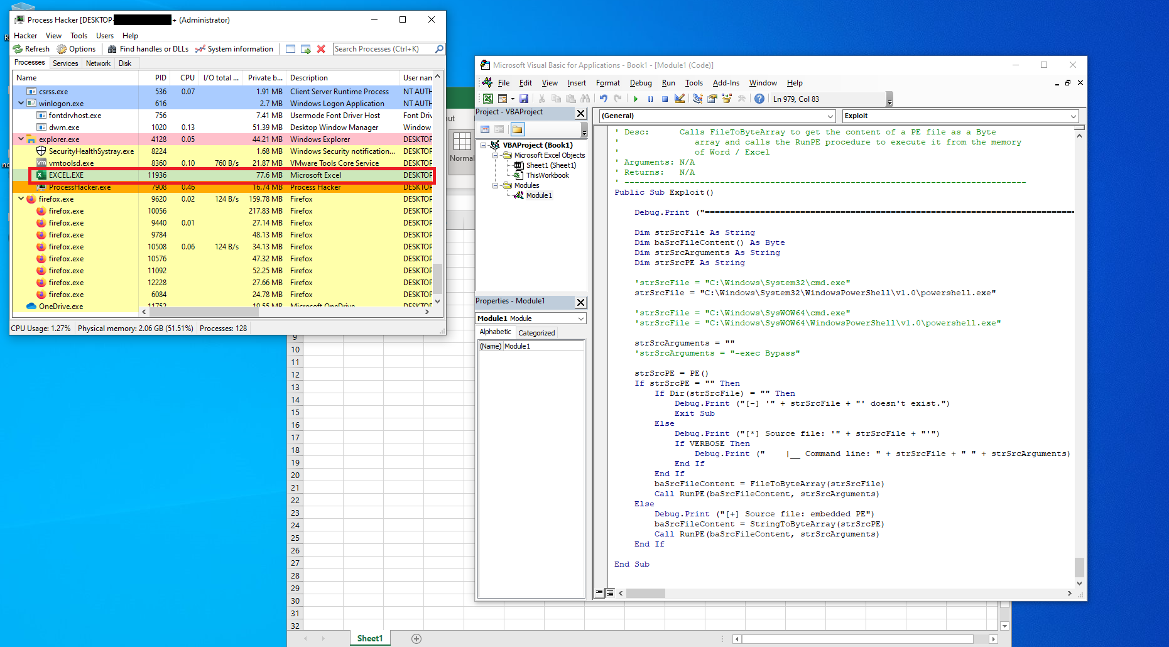This screenshot has width=1169, height=647.
Task: Close the Properties - Module1 panel
Action: (581, 303)
